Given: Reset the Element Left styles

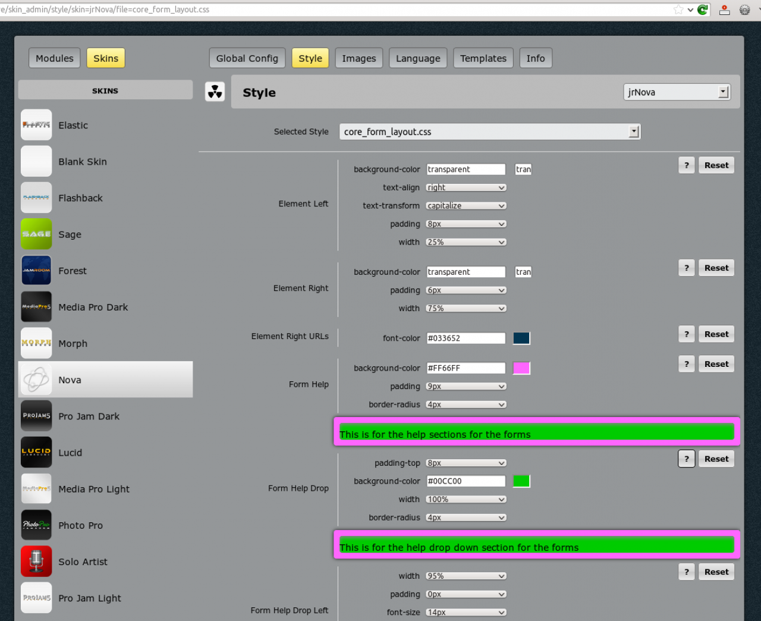Looking at the screenshot, I should coord(716,165).
